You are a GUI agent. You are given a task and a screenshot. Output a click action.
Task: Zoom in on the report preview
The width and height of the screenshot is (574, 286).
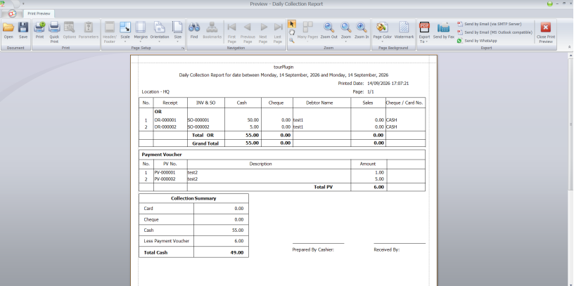(362, 31)
